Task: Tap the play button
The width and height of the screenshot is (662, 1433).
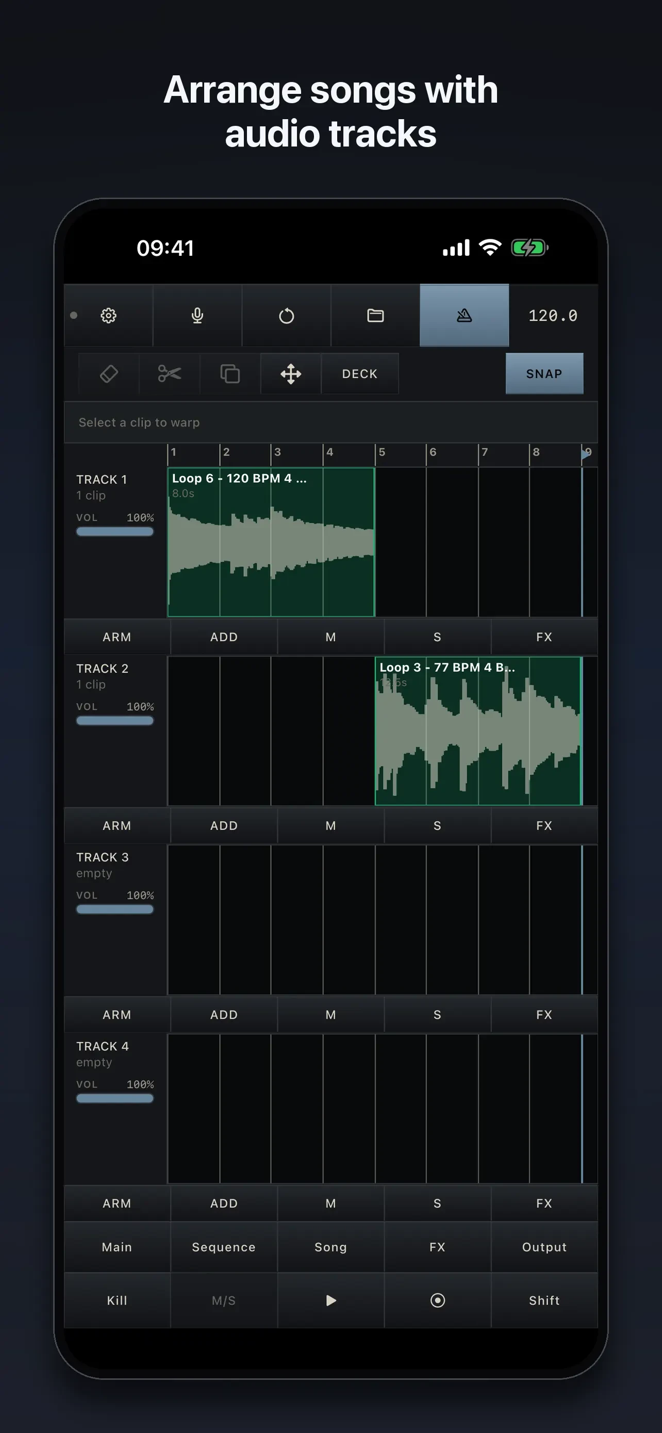Action: [330, 1300]
